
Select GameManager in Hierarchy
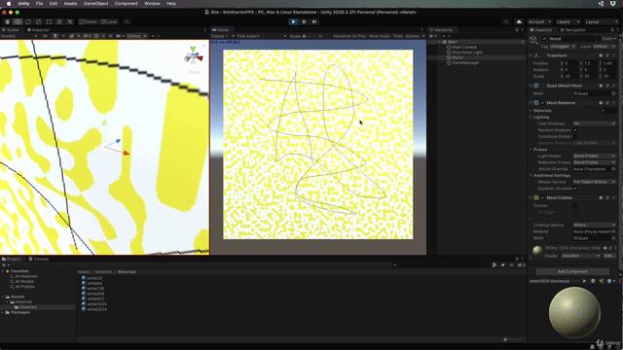coord(465,62)
